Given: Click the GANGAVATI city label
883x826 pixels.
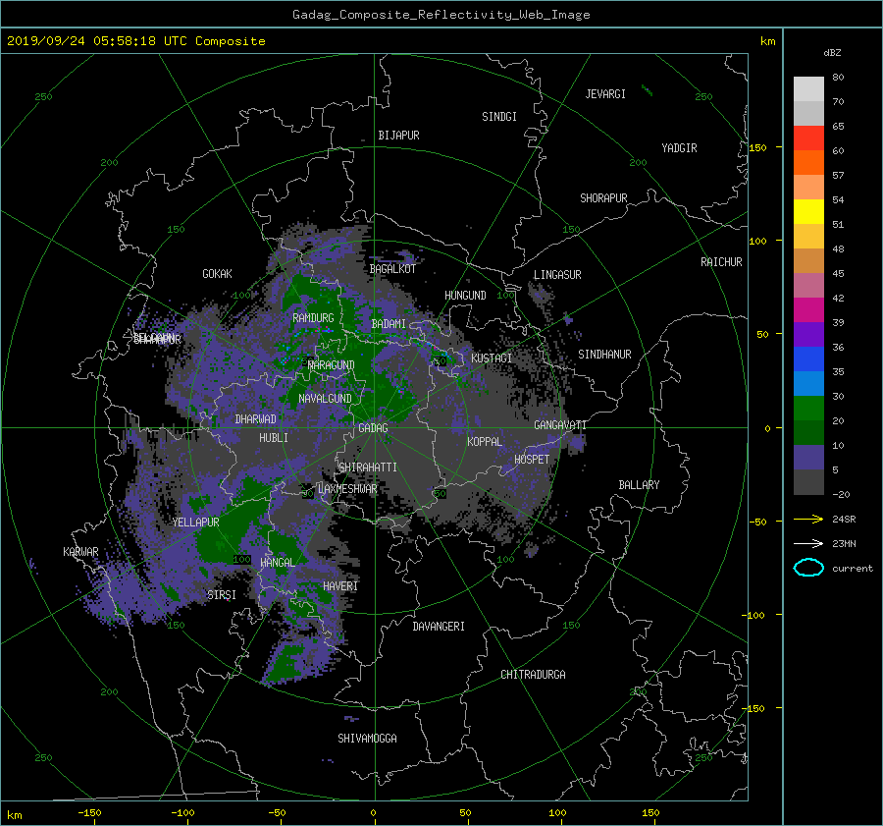Looking at the screenshot, I should [560, 425].
